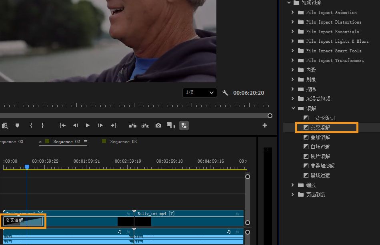
Task: Open the button editor plus icon
Action: point(264,125)
